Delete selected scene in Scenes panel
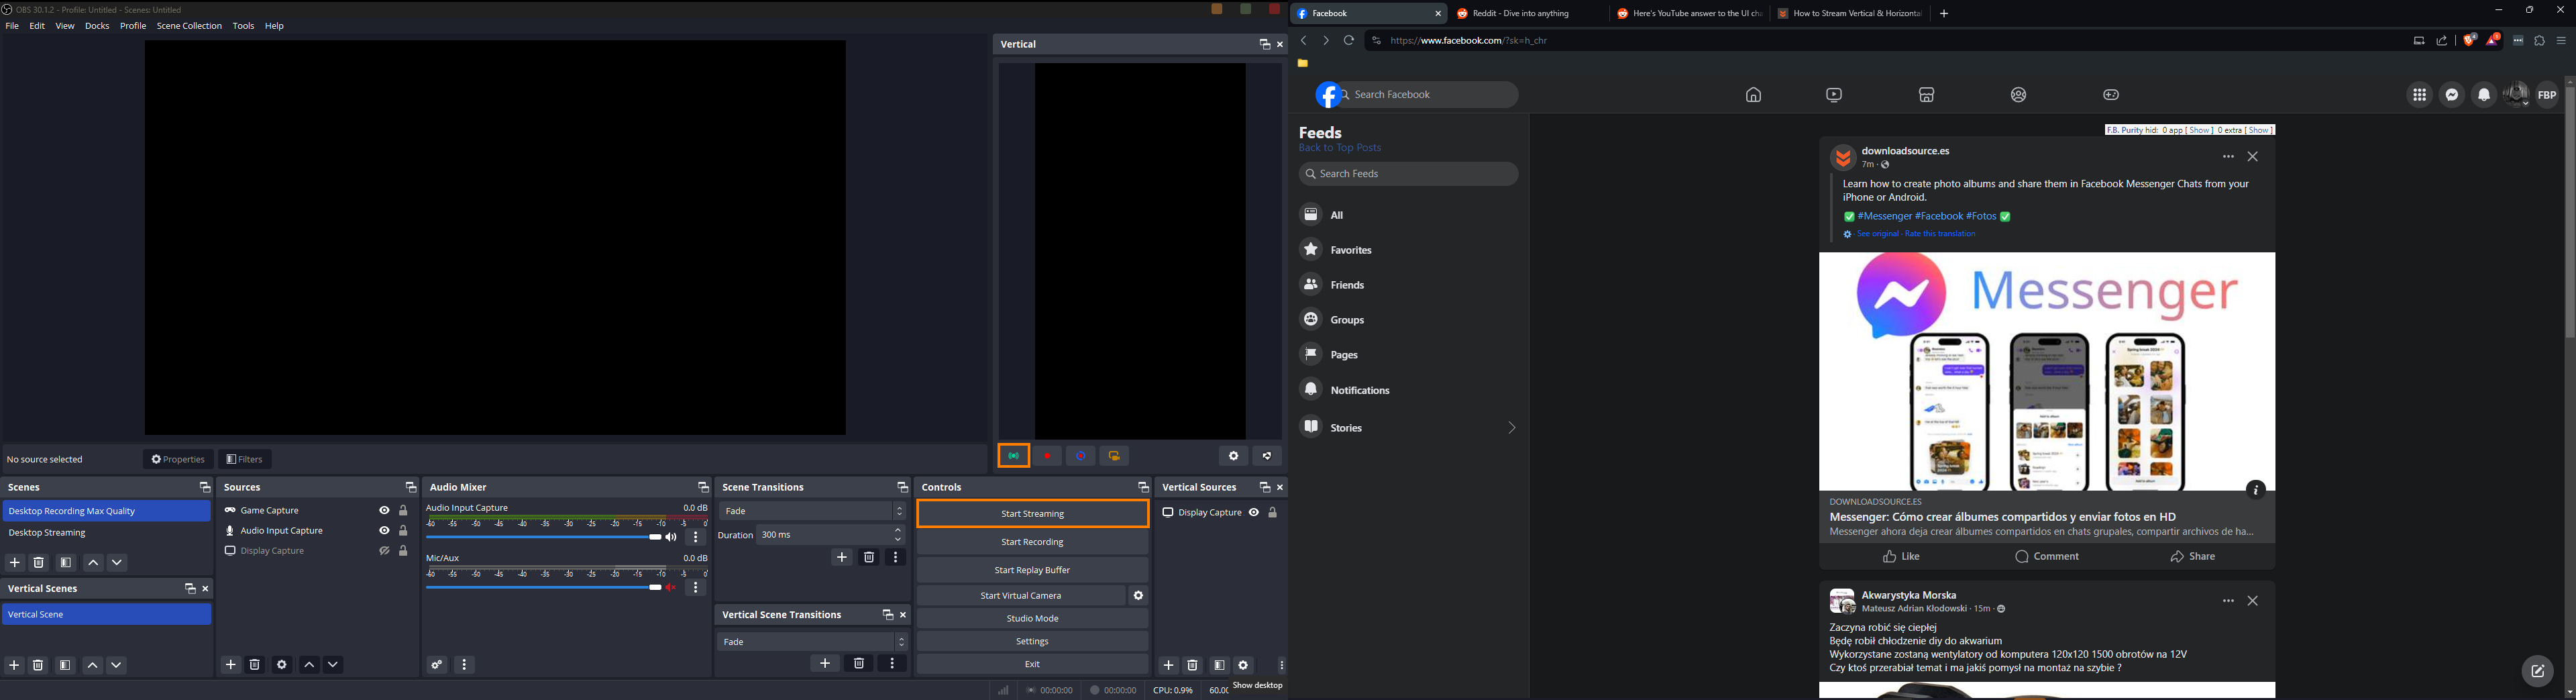 (x=39, y=563)
